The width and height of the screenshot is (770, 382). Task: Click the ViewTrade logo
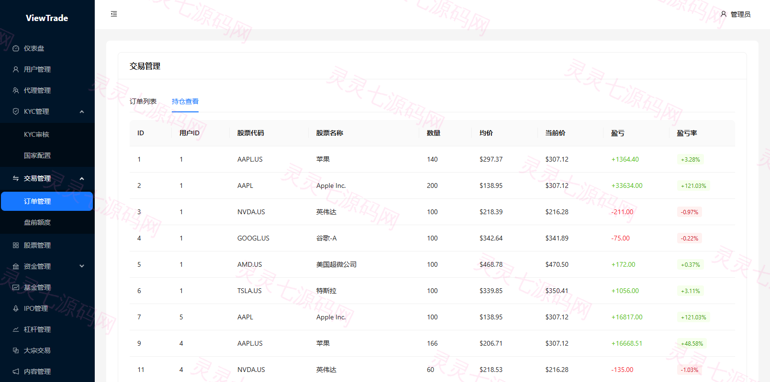47,18
